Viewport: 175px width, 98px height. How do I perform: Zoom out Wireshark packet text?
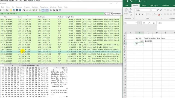tap(54, 10)
